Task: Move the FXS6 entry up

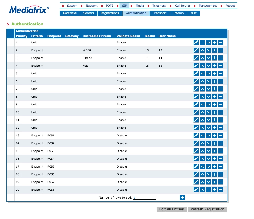Action: pyautogui.click(x=202, y=174)
